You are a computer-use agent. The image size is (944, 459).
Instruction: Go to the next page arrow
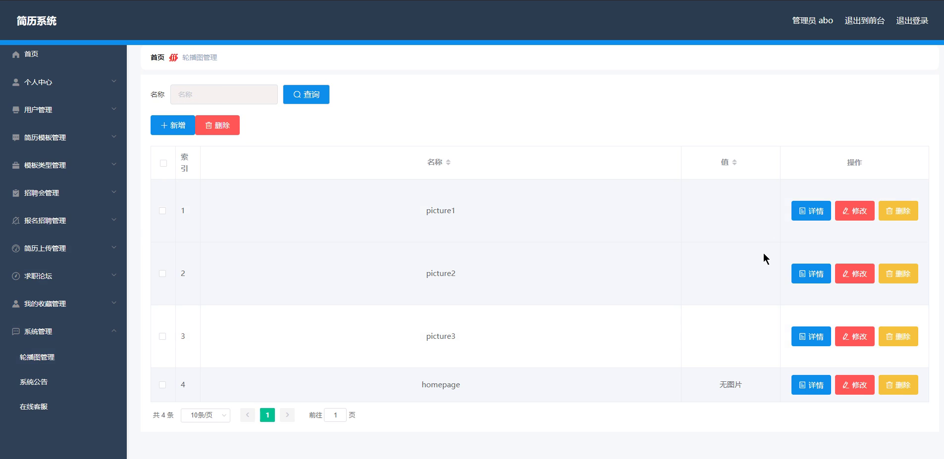pyautogui.click(x=287, y=415)
